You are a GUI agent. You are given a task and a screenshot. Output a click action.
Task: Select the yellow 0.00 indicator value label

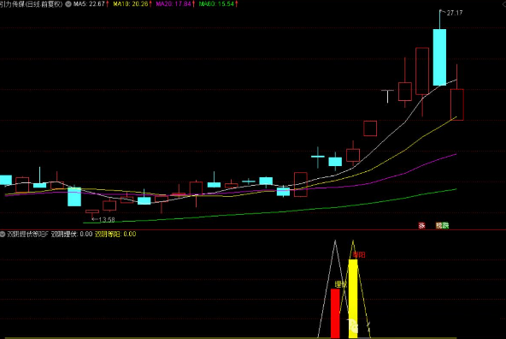pos(115,234)
